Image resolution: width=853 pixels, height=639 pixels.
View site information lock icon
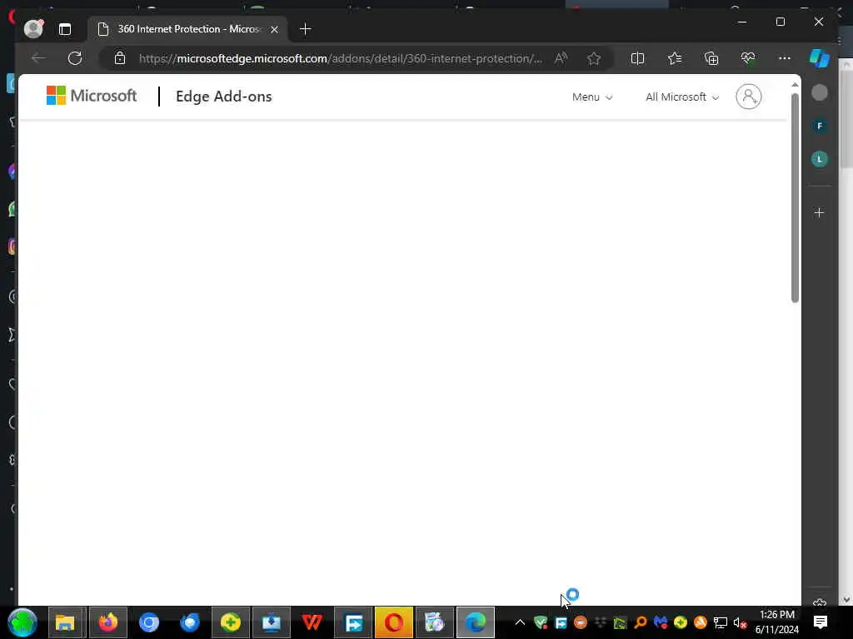120,58
